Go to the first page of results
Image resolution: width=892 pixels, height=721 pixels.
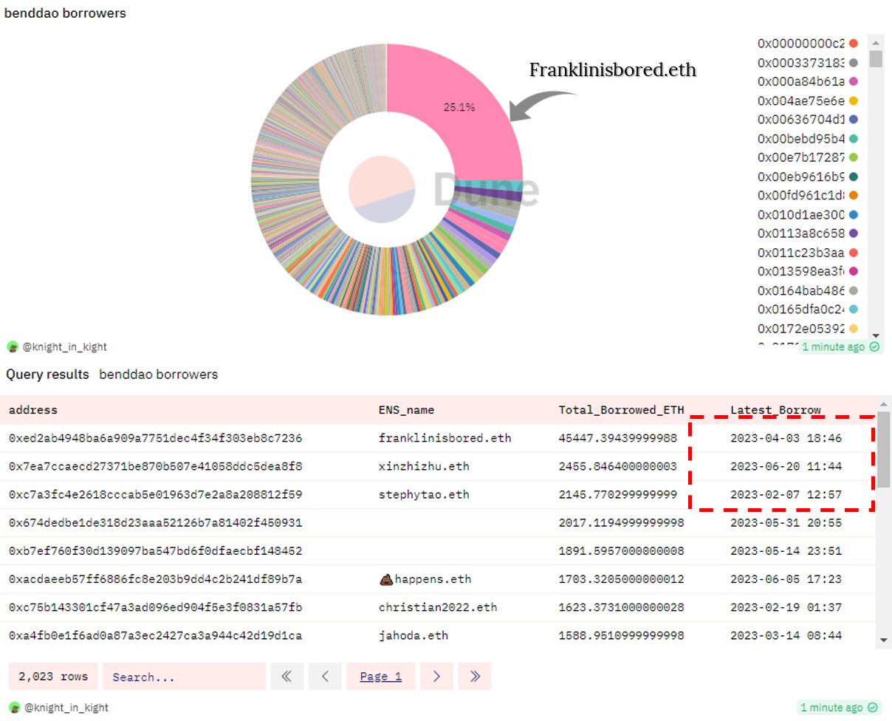287,676
